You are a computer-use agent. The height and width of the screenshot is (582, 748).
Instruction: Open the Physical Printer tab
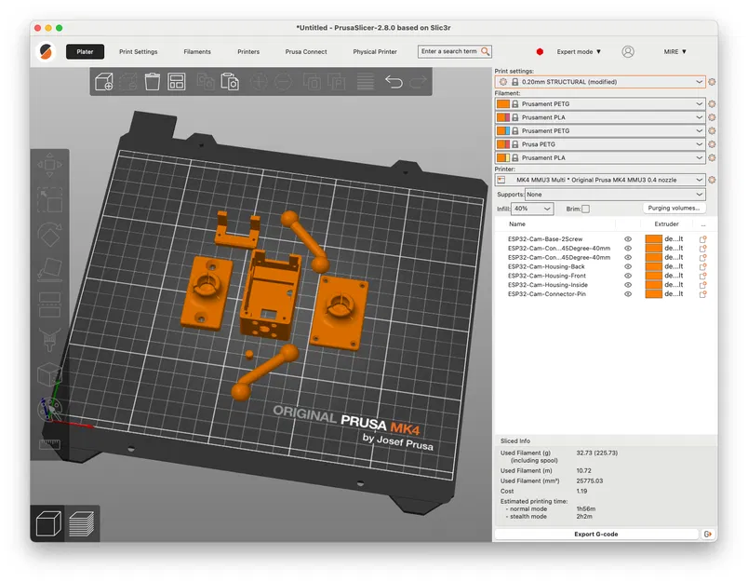coord(375,51)
